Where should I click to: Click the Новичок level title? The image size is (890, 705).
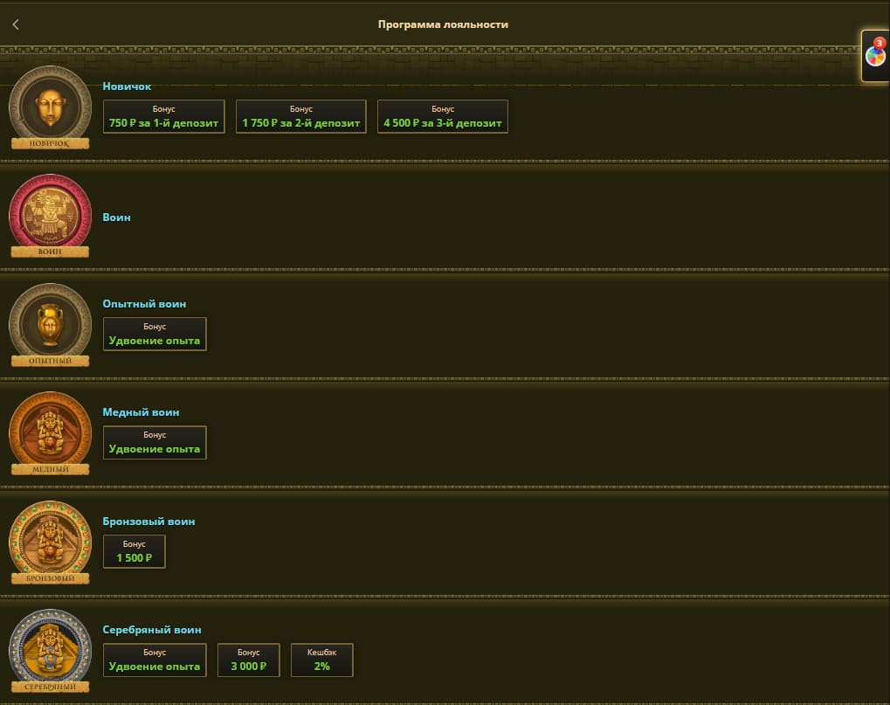127,86
